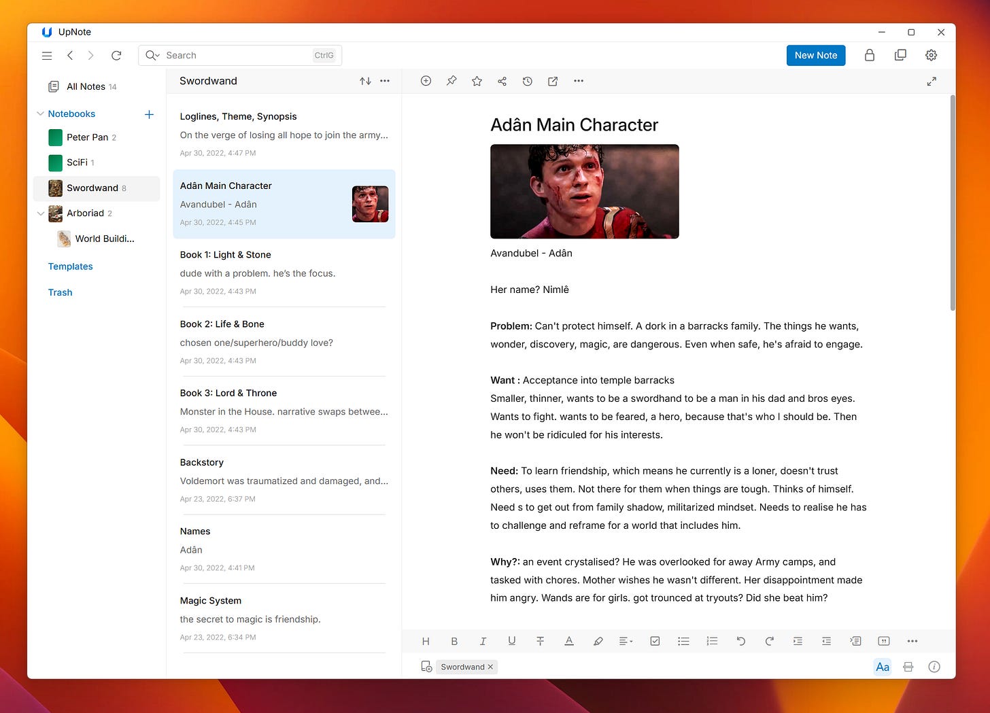Image resolution: width=990 pixels, height=713 pixels.
Task: Pin the current note
Action: coord(451,81)
